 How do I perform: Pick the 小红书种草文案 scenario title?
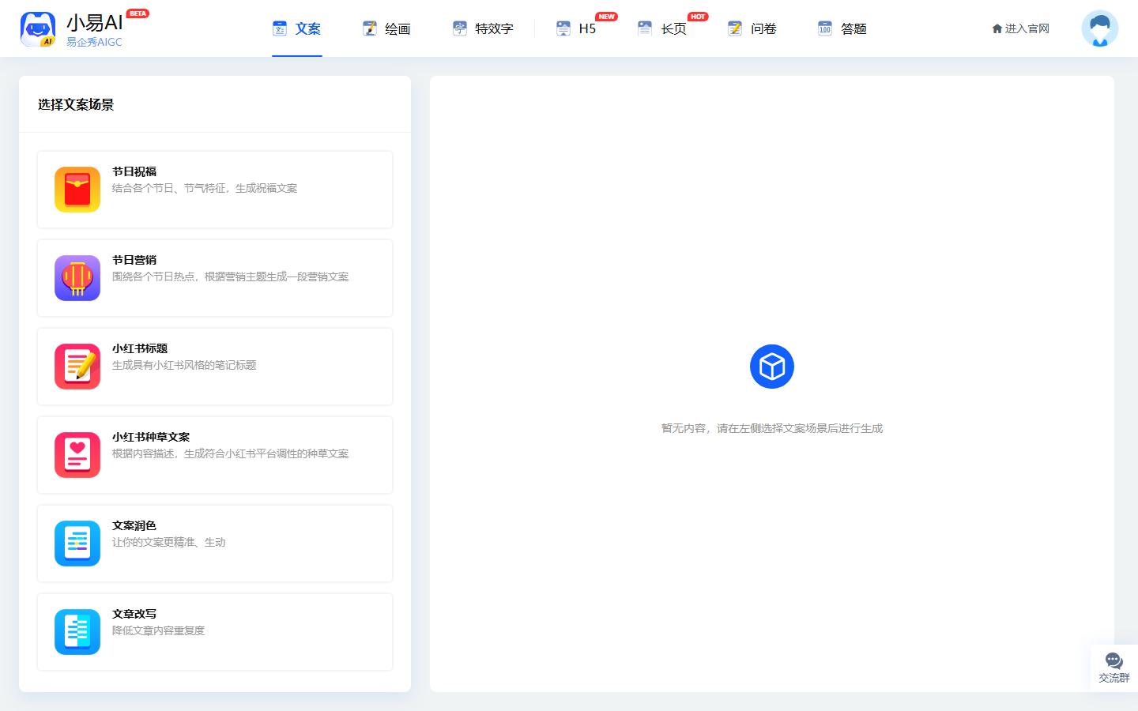pos(151,437)
